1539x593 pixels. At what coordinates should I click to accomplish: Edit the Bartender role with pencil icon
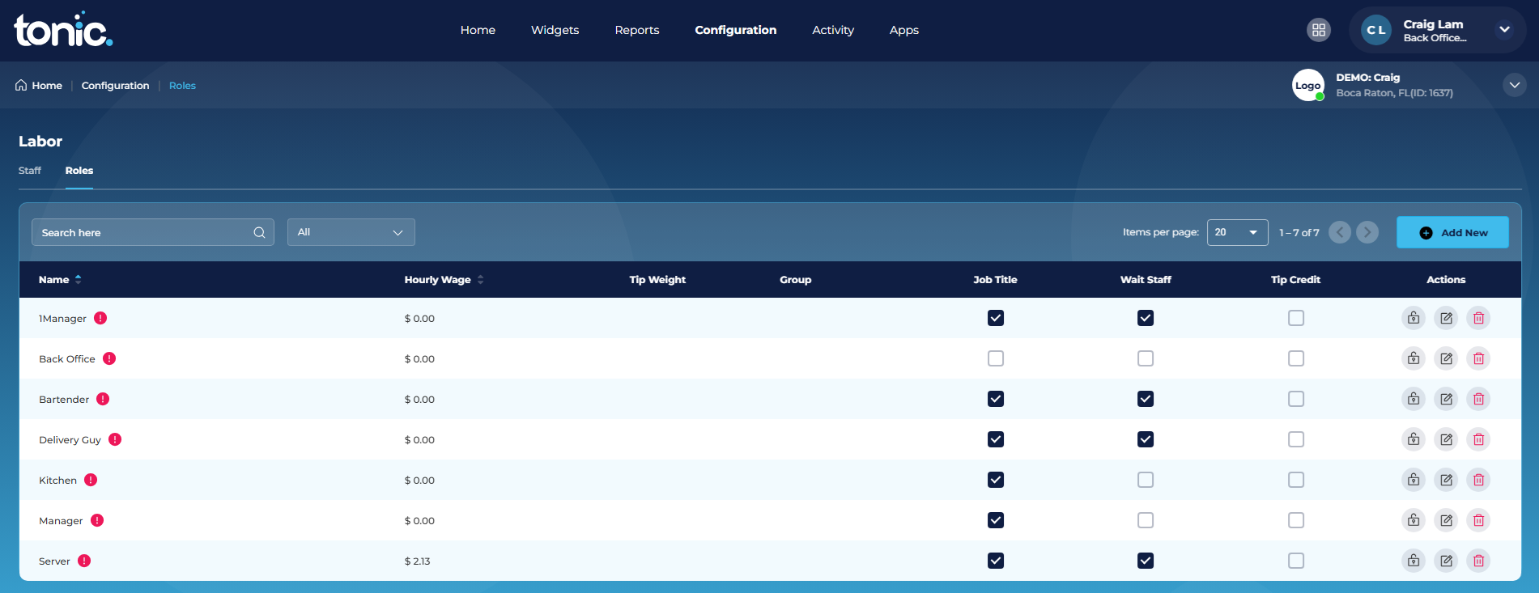pyautogui.click(x=1446, y=399)
